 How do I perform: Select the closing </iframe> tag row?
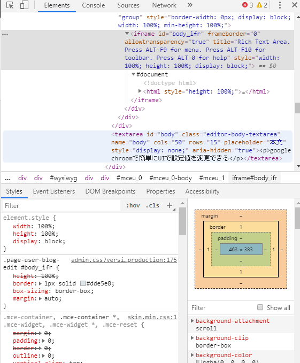coord(146,100)
